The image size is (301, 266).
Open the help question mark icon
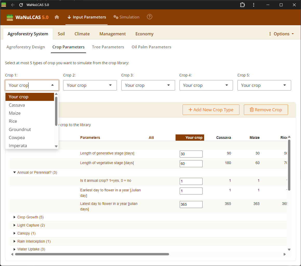[x=150, y=17]
